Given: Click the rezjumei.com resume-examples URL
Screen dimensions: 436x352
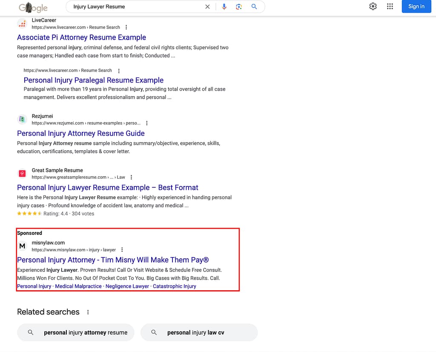Looking at the screenshot, I should [86, 123].
